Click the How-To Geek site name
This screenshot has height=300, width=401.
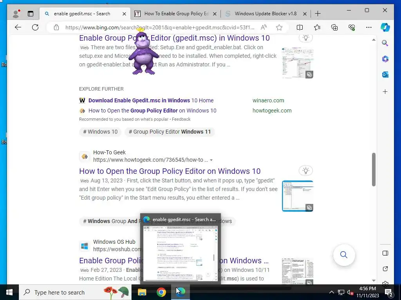(109, 152)
